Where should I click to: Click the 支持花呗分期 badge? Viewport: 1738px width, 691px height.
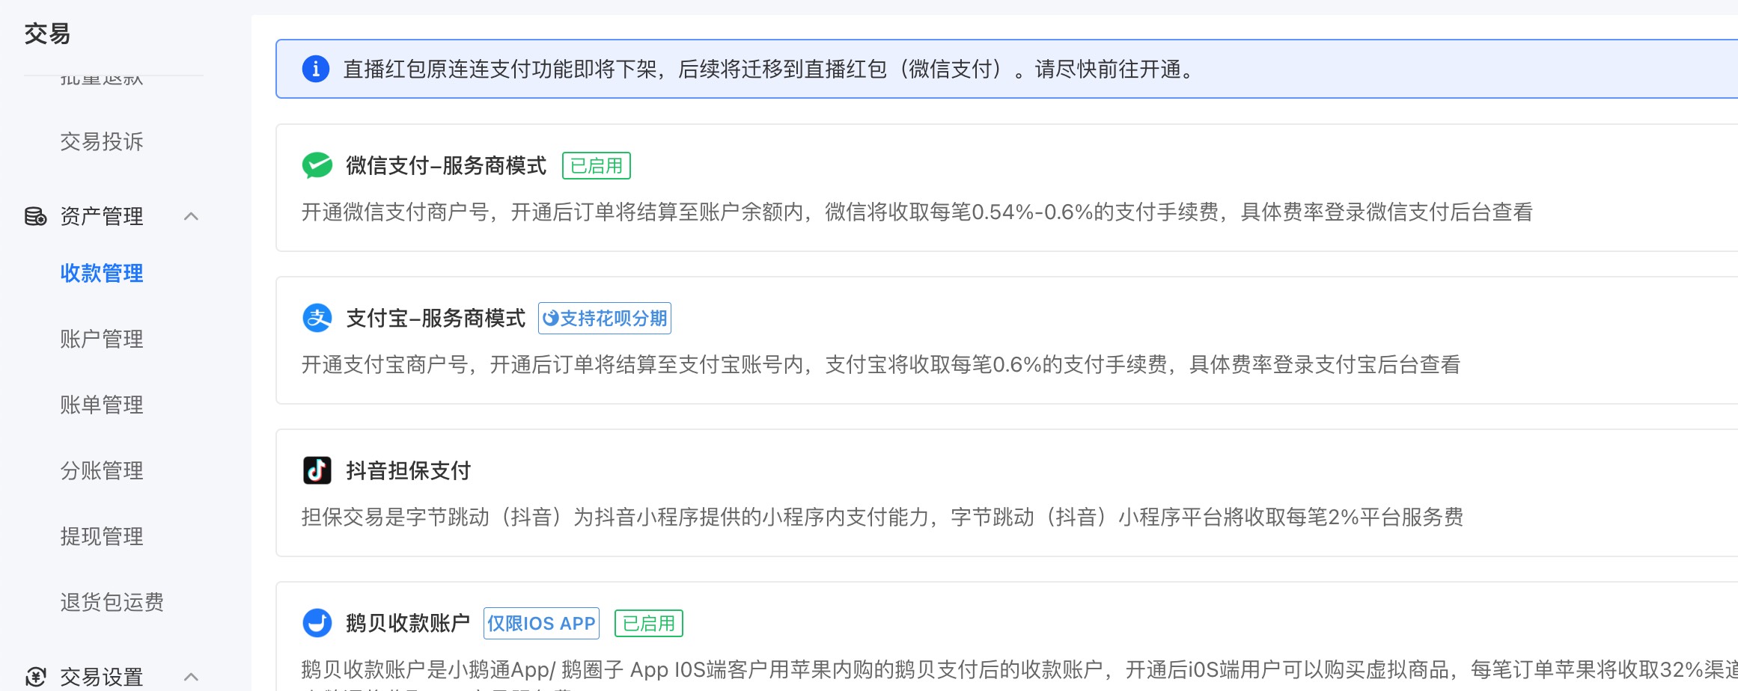click(605, 319)
